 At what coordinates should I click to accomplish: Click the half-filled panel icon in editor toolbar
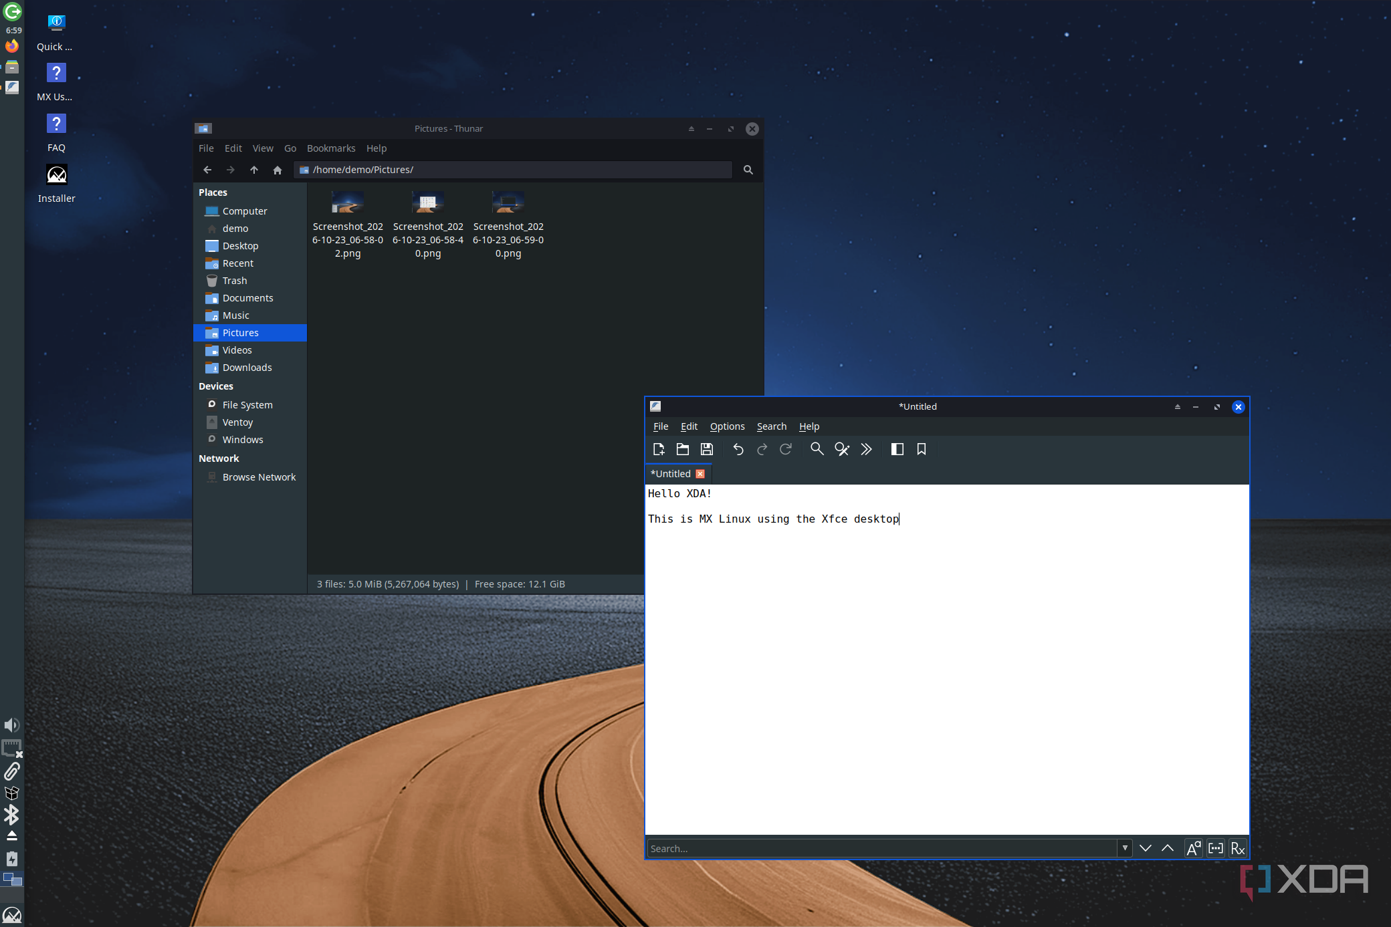(897, 450)
